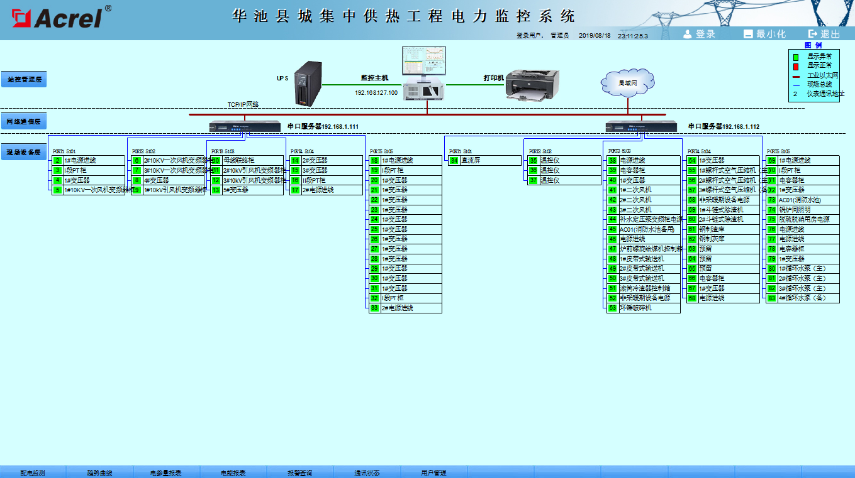855x478 pixels.
Task: Click green status indicator number 34
Action: coord(454,161)
